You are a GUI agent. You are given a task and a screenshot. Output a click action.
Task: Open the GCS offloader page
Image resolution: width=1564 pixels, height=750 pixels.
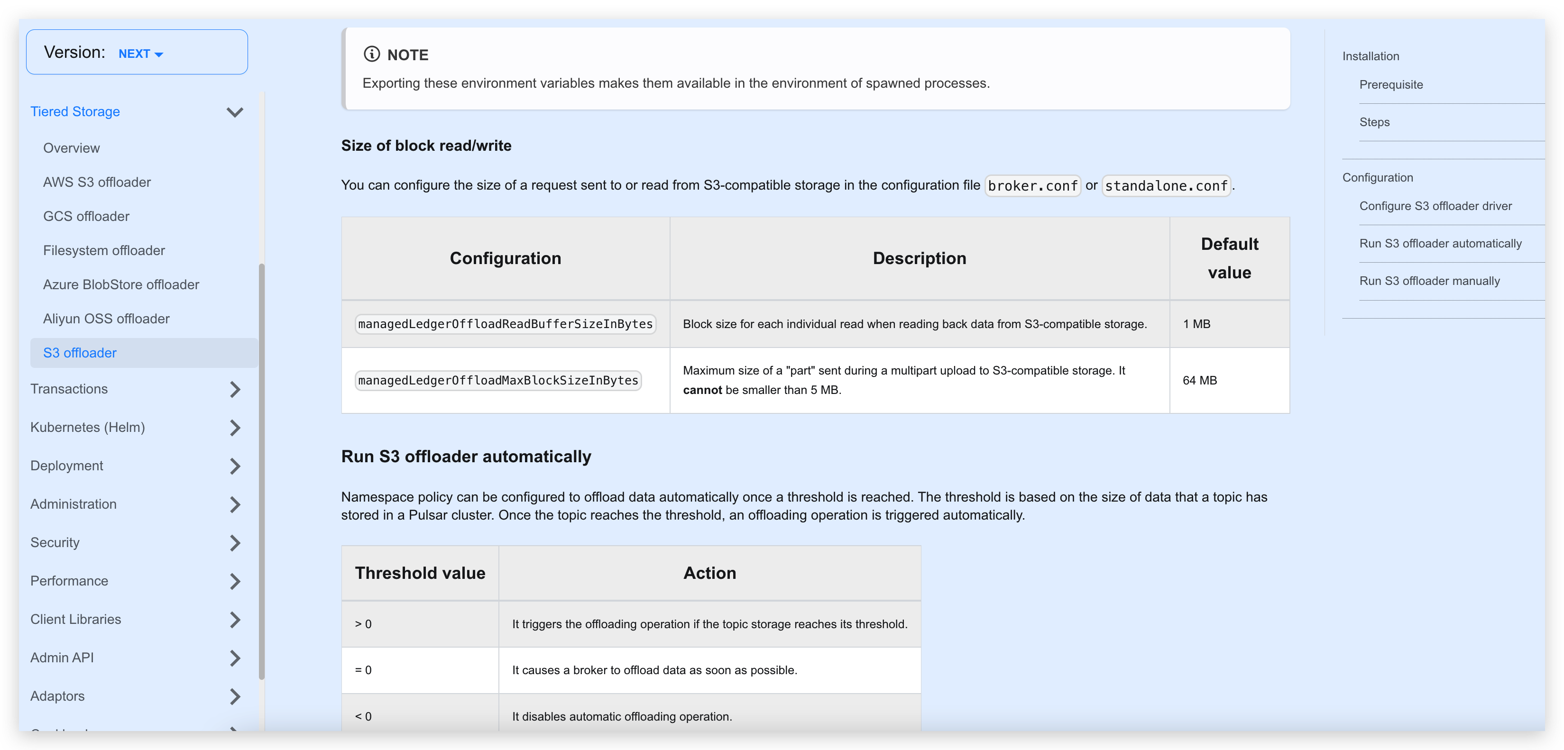click(x=86, y=217)
